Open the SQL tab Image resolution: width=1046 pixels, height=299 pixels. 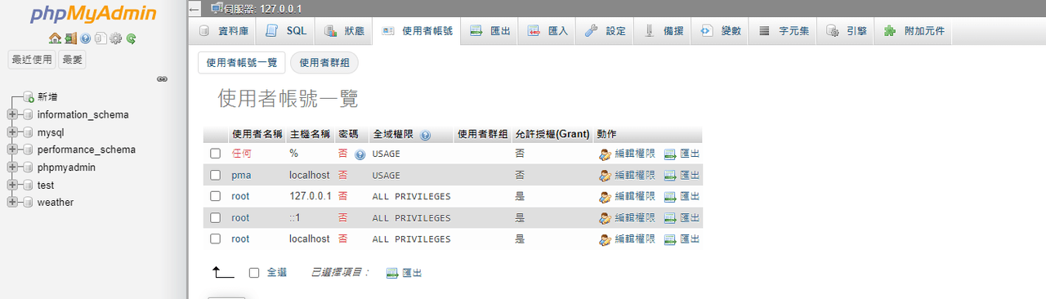[286, 31]
